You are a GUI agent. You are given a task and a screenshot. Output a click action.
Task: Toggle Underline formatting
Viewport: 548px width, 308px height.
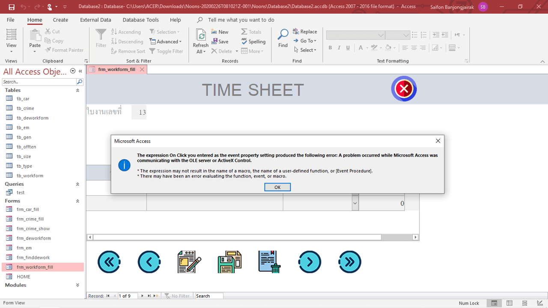(348, 48)
